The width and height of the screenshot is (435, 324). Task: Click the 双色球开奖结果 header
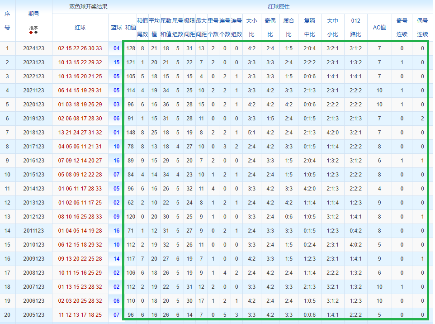pos(88,7)
